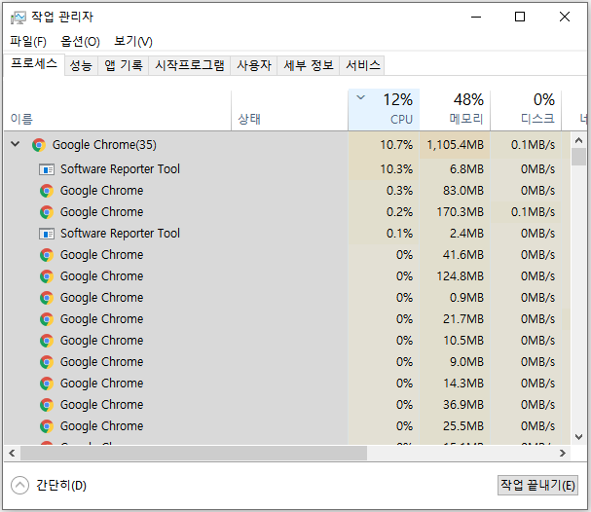Click the Software Reporter Tool icon using 10.3% CPU

[x=47, y=169]
